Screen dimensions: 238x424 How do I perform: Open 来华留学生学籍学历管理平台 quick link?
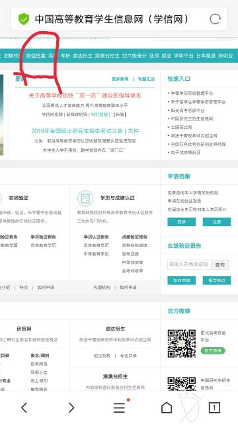click(198, 102)
